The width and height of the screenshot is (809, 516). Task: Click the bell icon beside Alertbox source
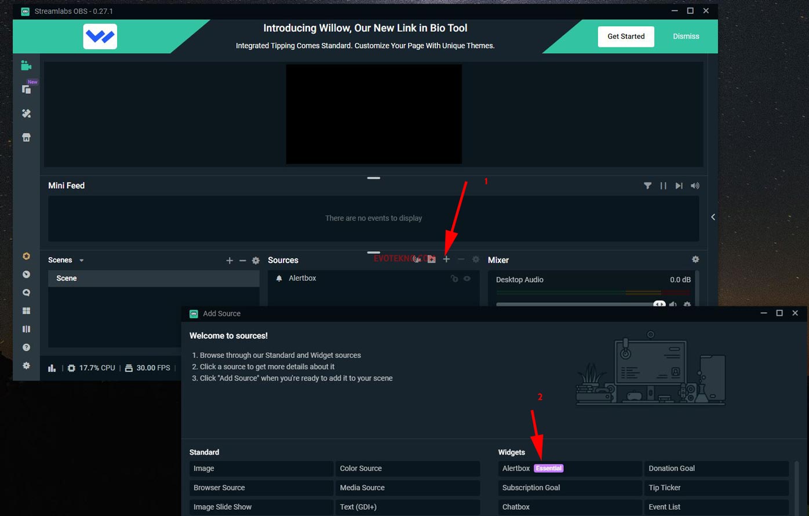click(279, 279)
